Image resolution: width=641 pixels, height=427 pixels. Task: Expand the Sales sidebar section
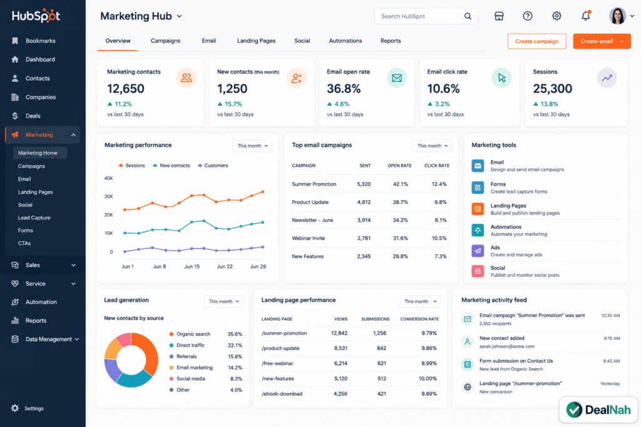point(73,265)
